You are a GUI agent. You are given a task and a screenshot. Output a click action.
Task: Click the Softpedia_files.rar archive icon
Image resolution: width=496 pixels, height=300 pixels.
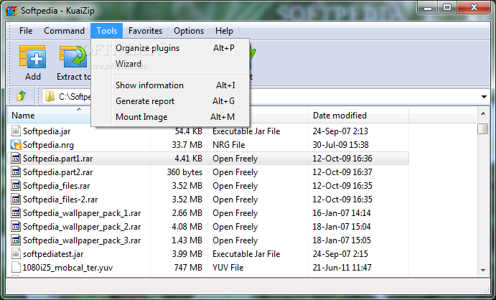click(x=16, y=185)
